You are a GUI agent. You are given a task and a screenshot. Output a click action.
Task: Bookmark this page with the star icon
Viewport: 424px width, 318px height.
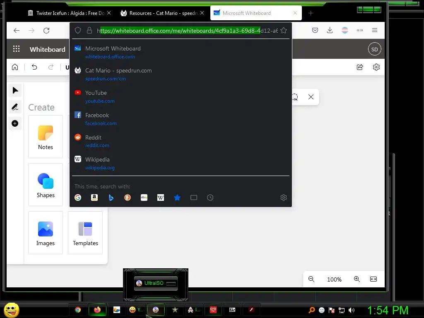tap(283, 30)
